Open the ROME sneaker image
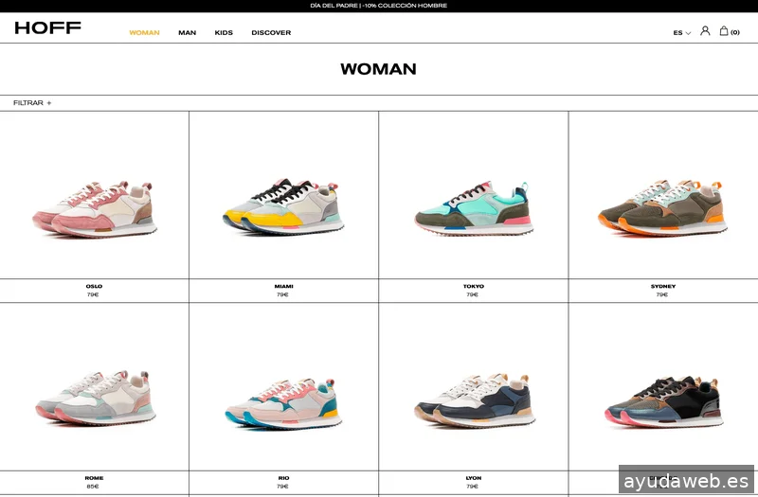This screenshot has width=758, height=497. (x=94, y=396)
